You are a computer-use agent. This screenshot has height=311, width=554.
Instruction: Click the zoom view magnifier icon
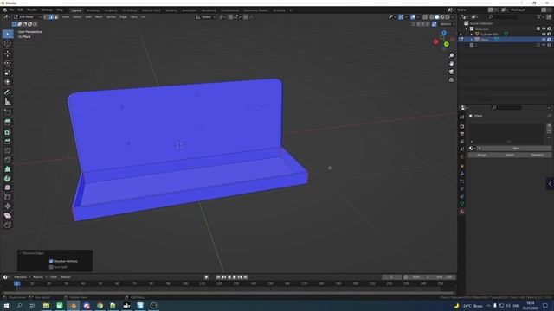coord(451,55)
